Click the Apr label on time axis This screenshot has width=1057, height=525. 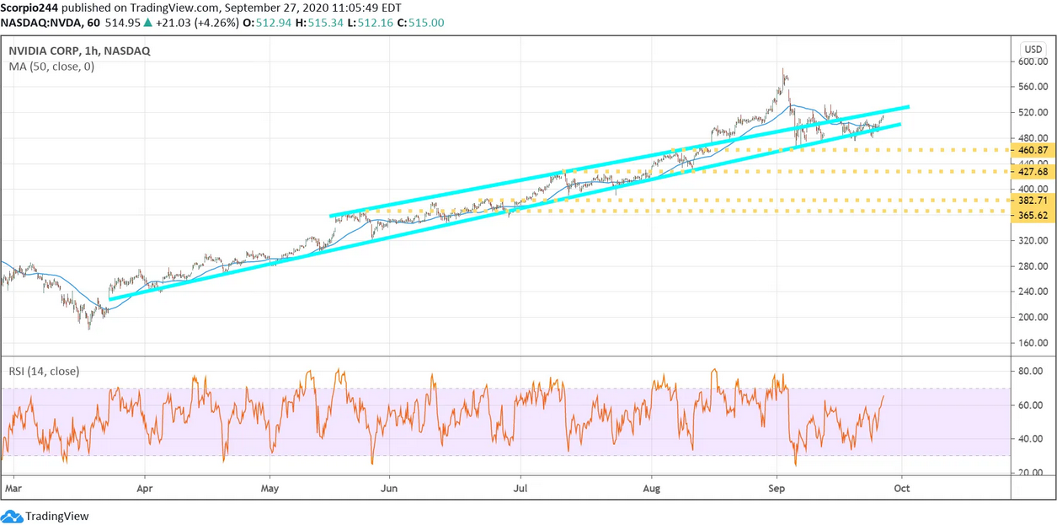point(145,488)
